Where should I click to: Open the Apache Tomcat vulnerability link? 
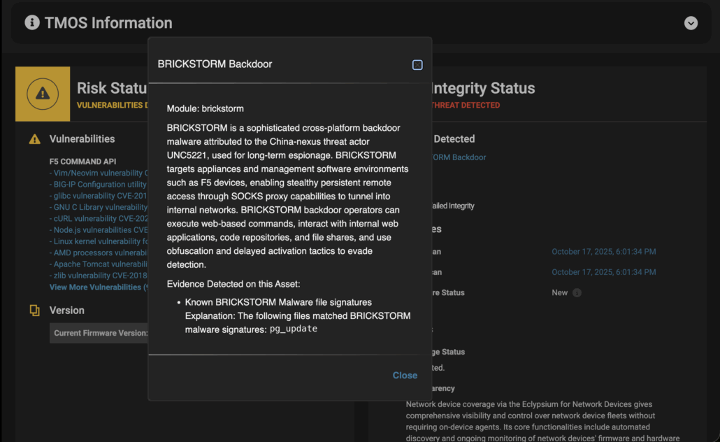[x=98, y=264]
